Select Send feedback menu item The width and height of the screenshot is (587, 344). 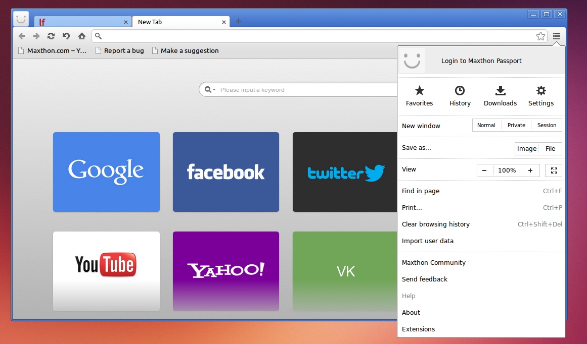tap(481, 279)
